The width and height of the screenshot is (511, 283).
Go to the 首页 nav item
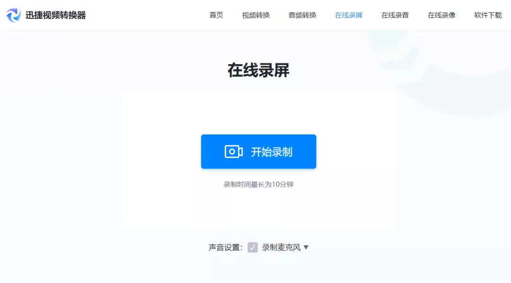(x=216, y=15)
